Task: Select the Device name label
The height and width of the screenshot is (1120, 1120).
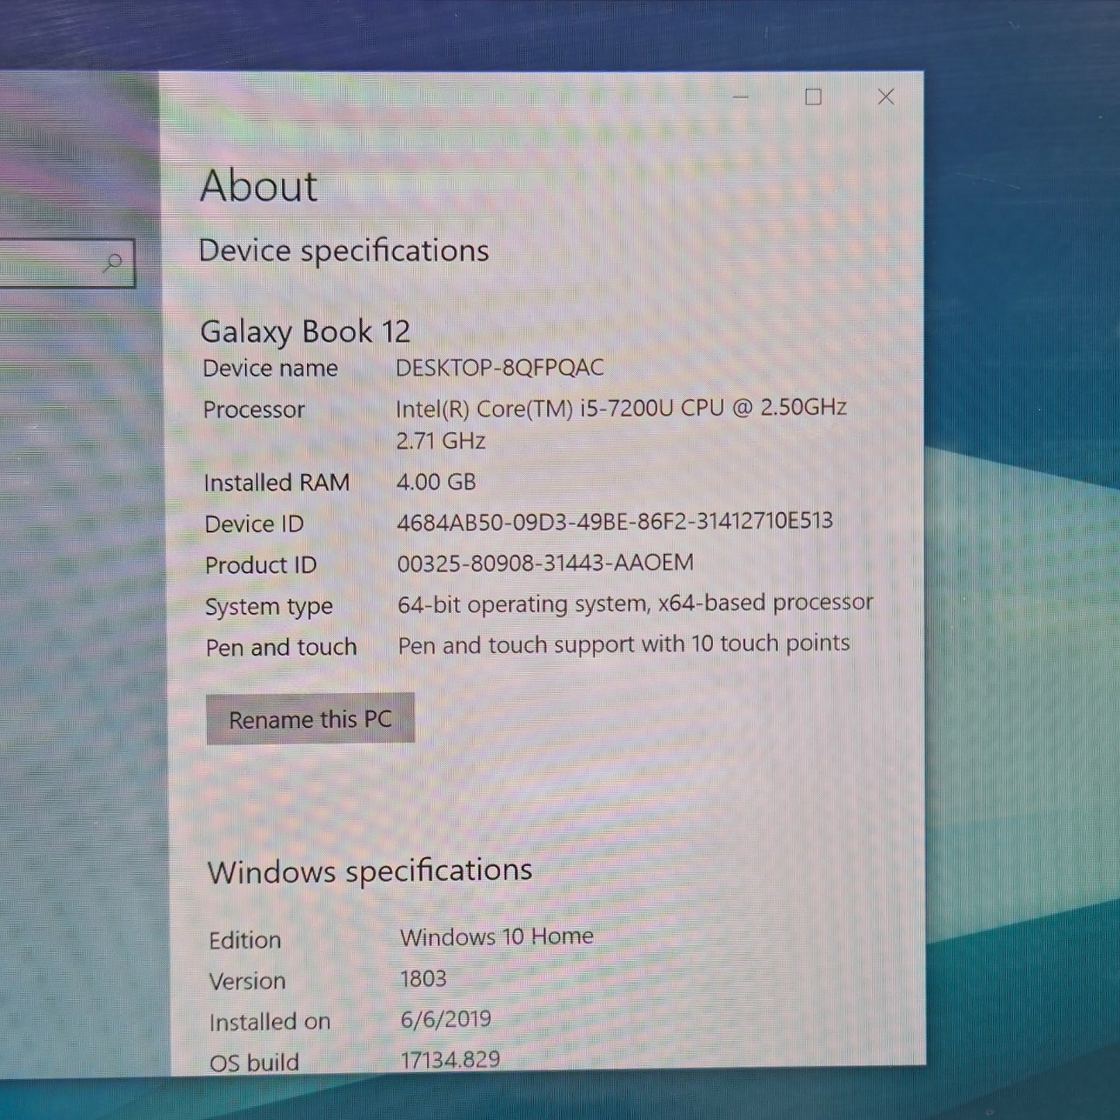Action: pyautogui.click(x=271, y=368)
